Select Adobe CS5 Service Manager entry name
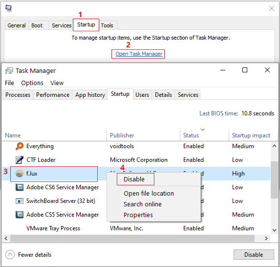The image size is (280, 267). [x=63, y=215]
